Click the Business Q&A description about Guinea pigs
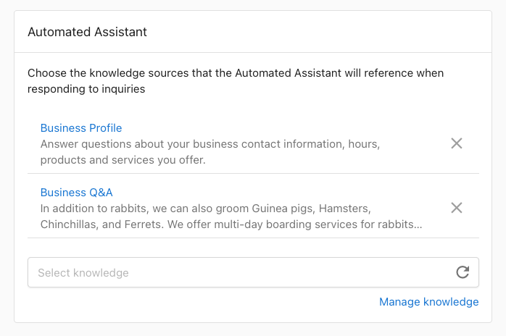Image resolution: width=506 pixels, height=336 pixels. point(205,209)
